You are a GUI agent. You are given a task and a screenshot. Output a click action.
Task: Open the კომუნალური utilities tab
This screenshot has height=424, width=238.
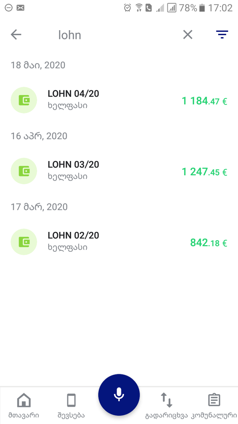click(214, 405)
